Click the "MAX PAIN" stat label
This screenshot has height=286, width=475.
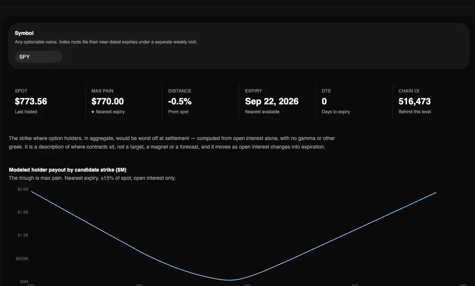[x=102, y=91]
